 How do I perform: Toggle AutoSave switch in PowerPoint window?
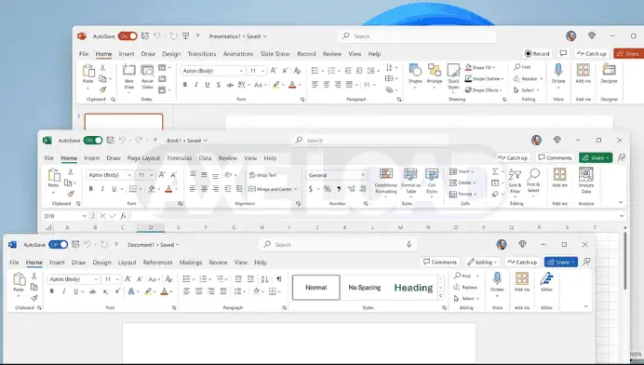(127, 36)
